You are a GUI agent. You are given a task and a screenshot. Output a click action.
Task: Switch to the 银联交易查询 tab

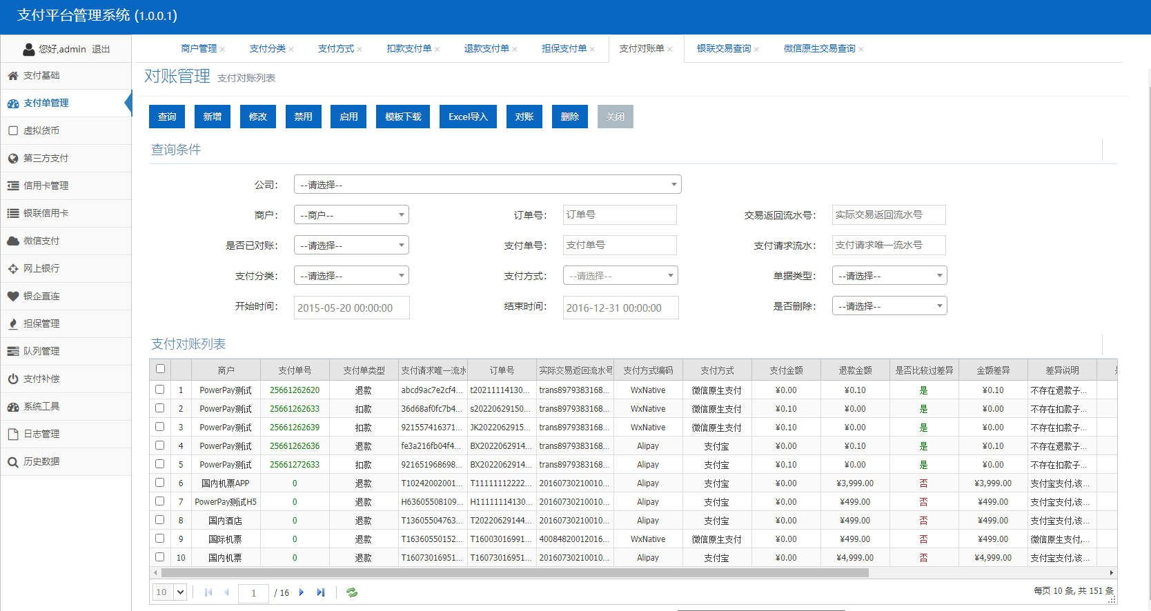pos(724,49)
